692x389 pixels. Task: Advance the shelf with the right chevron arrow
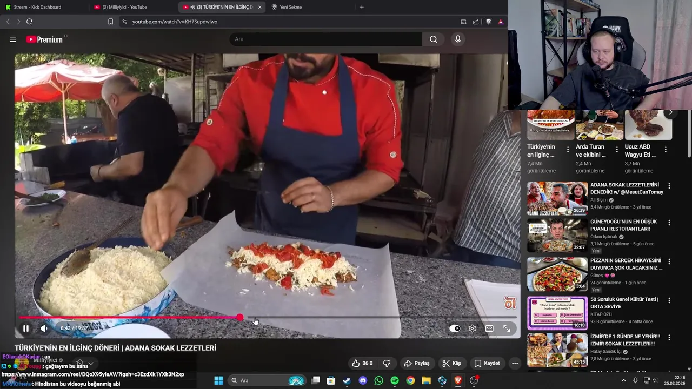point(670,112)
